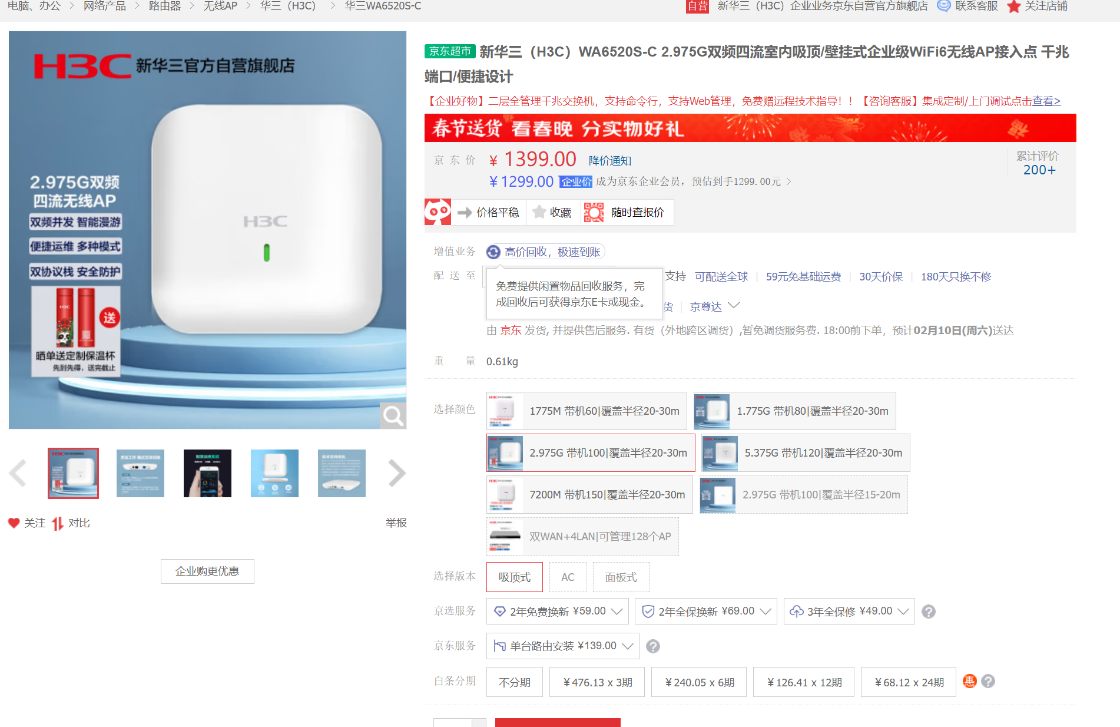Click the help icon beside 3年全保修
Screen dimensions: 1120x727
(929, 612)
